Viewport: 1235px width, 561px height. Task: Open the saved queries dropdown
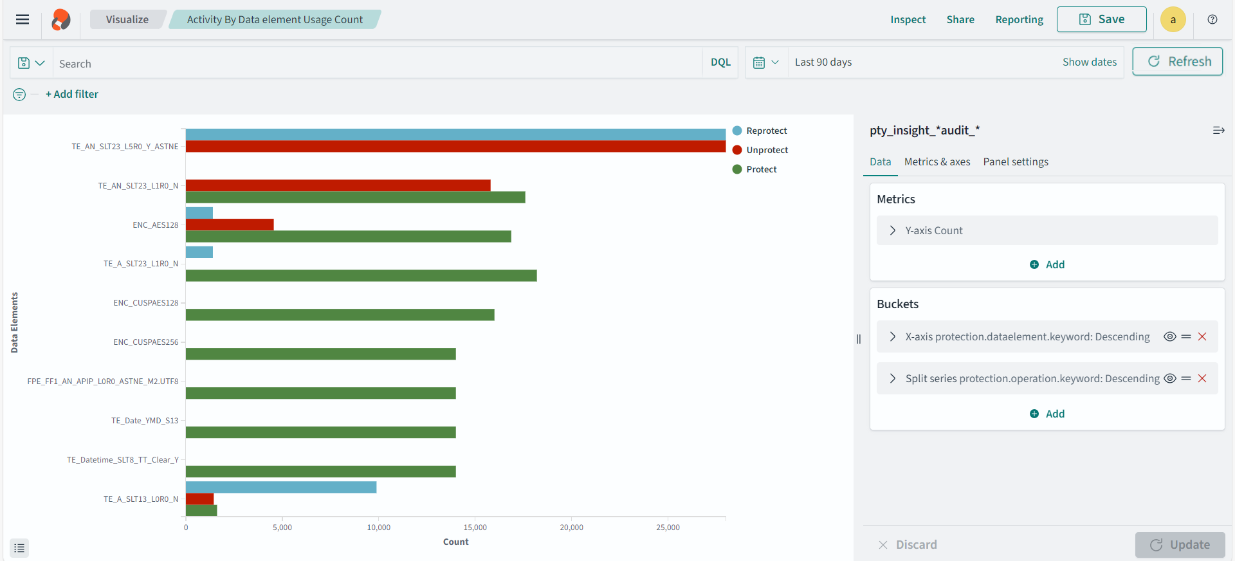pos(31,63)
